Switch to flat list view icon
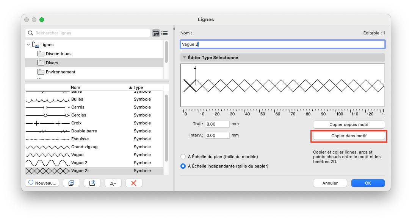Viewport: 412px width, 219px height. coord(164,33)
